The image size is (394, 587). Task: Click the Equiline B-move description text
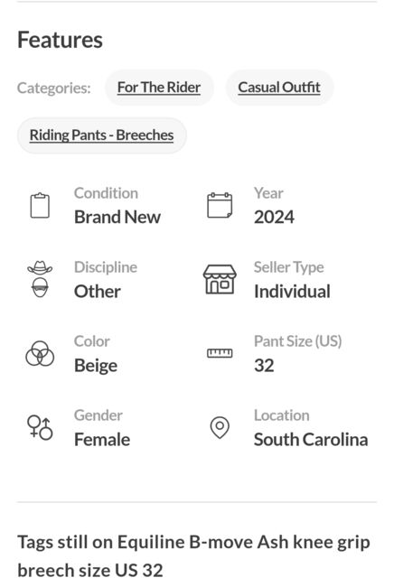click(x=193, y=556)
